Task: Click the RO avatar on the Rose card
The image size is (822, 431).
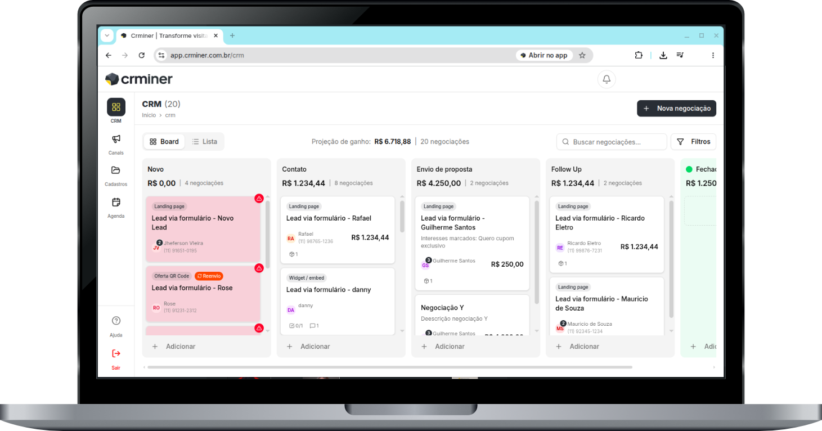Action: (x=156, y=307)
